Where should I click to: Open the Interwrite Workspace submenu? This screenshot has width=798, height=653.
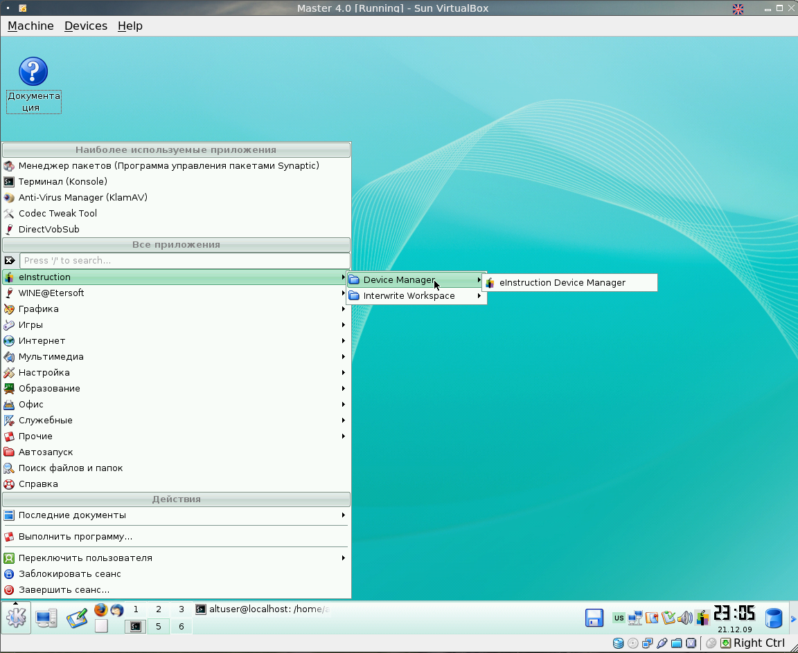(x=416, y=296)
